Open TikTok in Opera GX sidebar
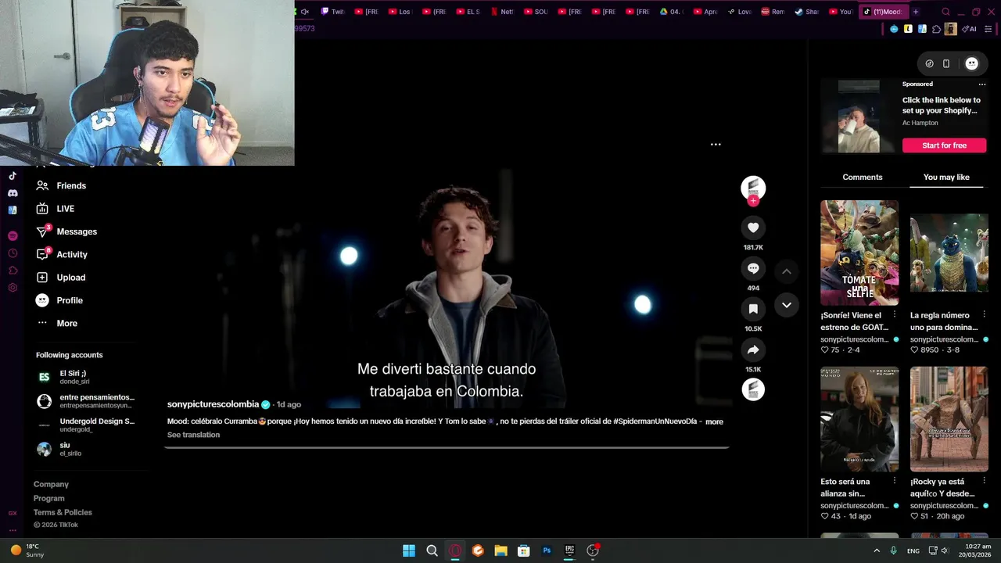 tap(13, 176)
